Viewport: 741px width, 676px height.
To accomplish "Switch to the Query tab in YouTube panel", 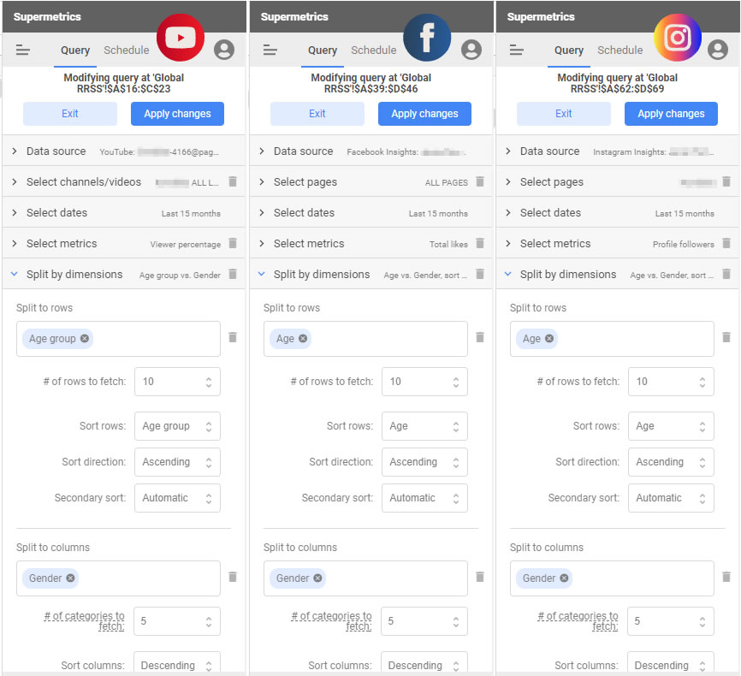I will [75, 50].
